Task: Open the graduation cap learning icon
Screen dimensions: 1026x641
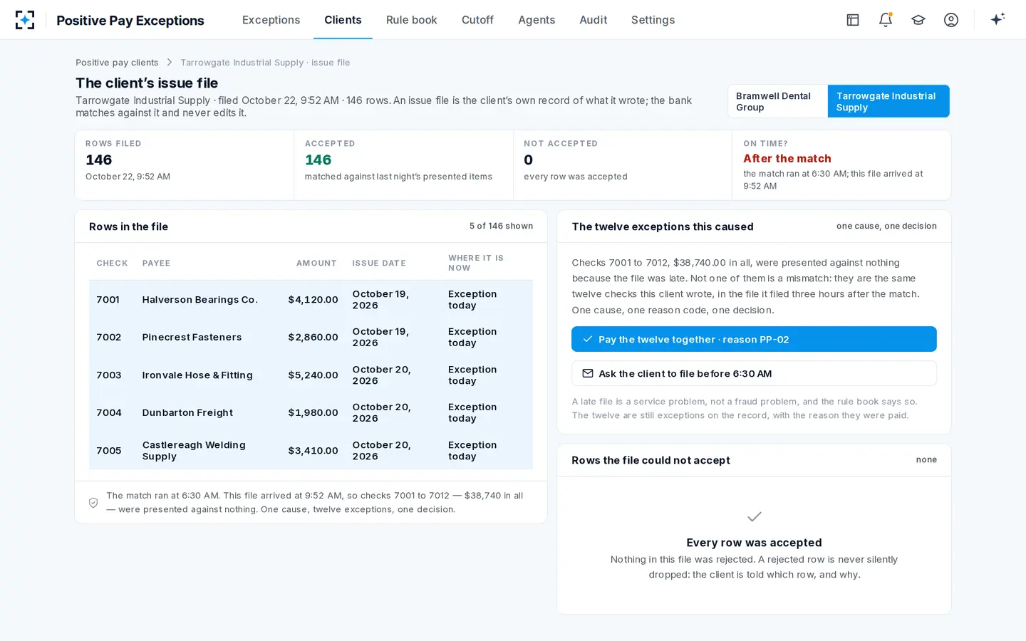Action: [918, 20]
